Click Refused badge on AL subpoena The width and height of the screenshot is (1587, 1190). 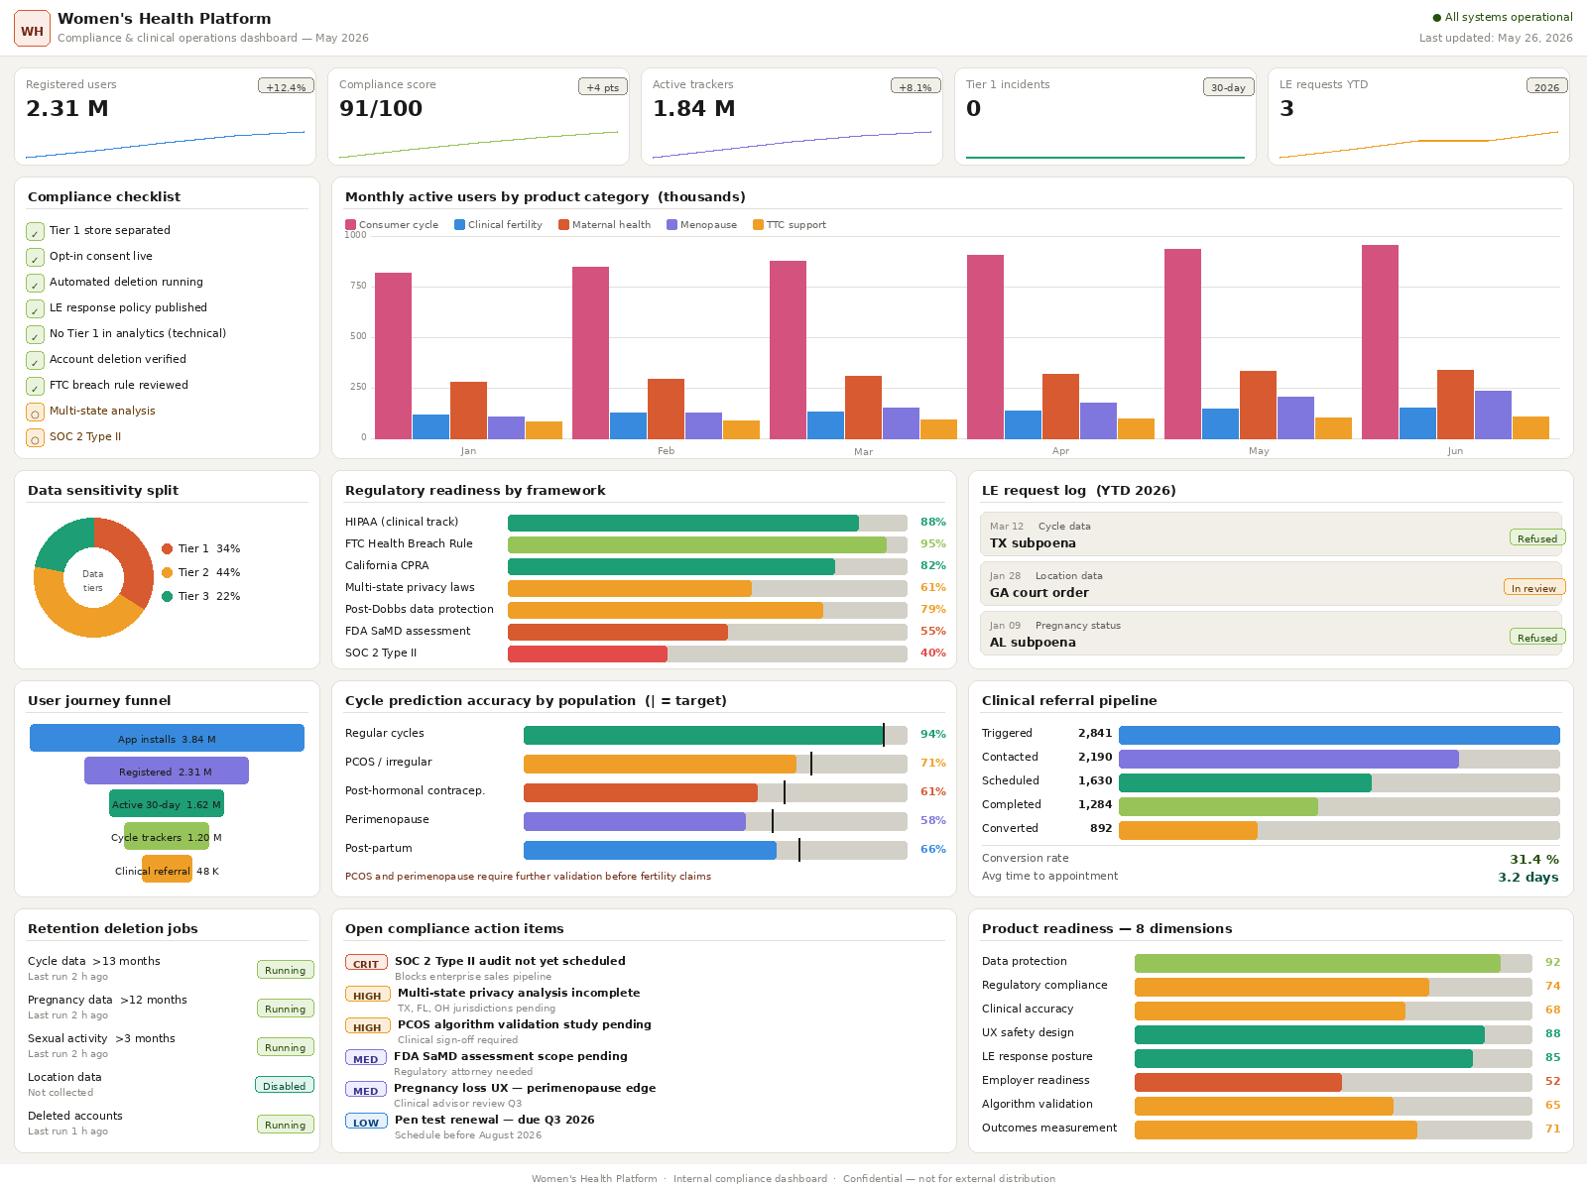(x=1537, y=637)
